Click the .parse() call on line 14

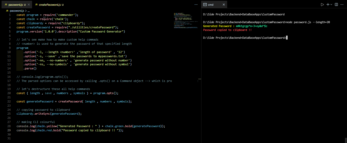[x=30, y=68]
